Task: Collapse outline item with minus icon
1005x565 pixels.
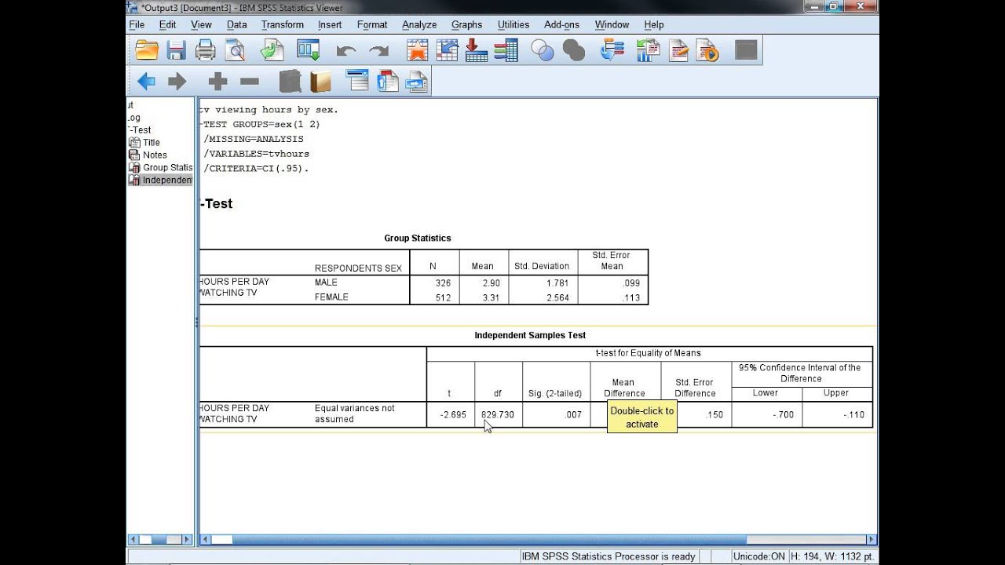Action: tap(250, 81)
